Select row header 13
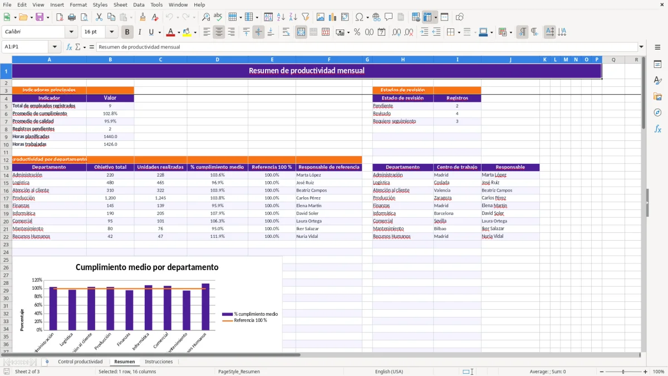 [6, 167]
